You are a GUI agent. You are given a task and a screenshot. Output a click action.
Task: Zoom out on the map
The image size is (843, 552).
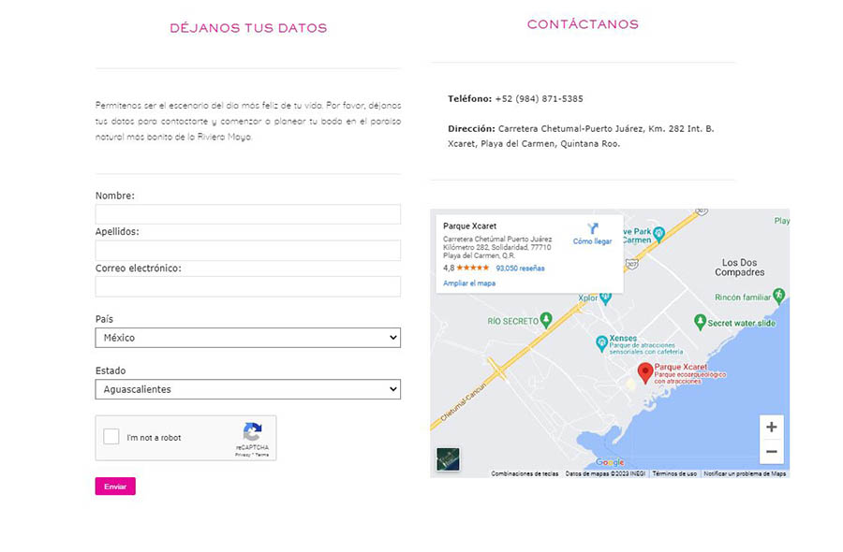tap(771, 452)
